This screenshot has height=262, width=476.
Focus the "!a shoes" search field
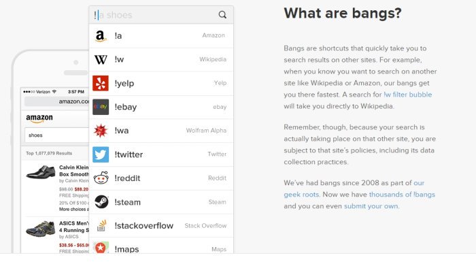(155, 15)
